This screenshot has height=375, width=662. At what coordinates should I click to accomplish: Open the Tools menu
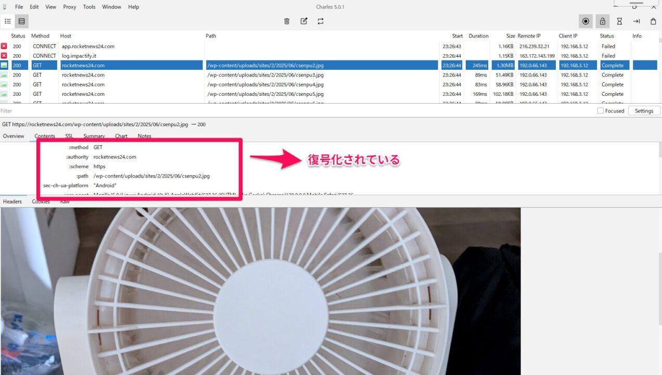point(90,7)
